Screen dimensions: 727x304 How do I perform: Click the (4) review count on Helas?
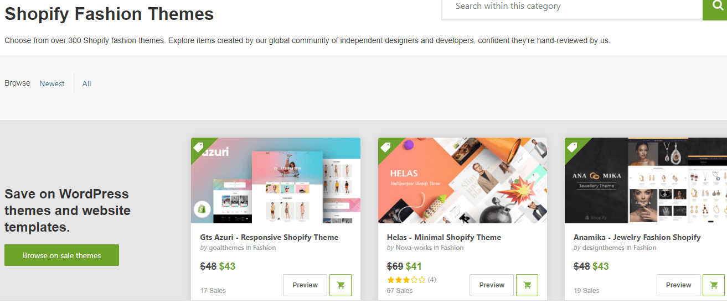tap(431, 280)
